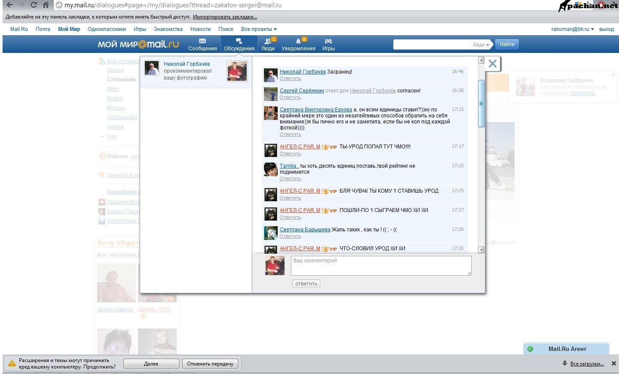Open Все загрузки link

point(587,364)
